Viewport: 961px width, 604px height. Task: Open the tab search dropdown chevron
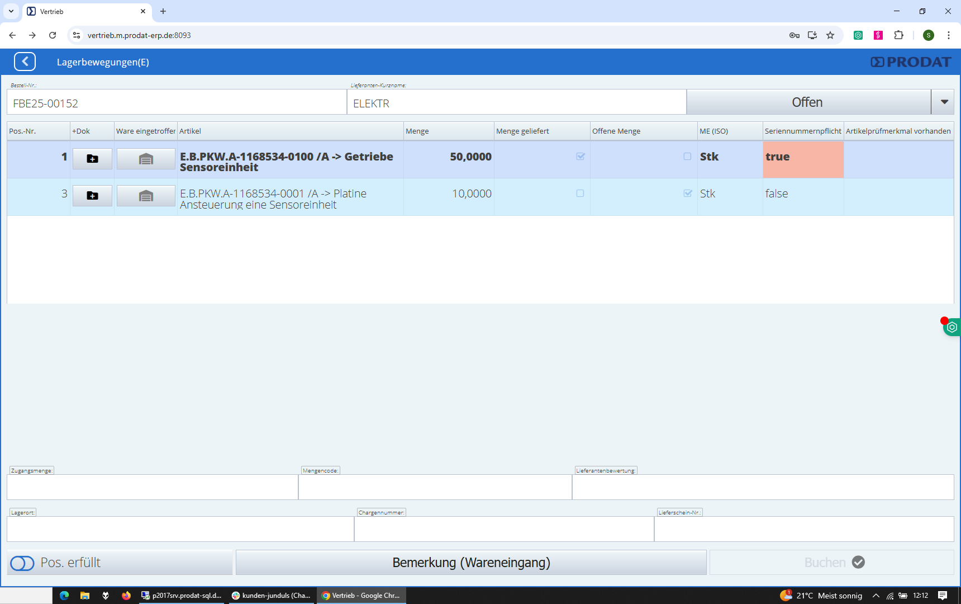point(11,11)
